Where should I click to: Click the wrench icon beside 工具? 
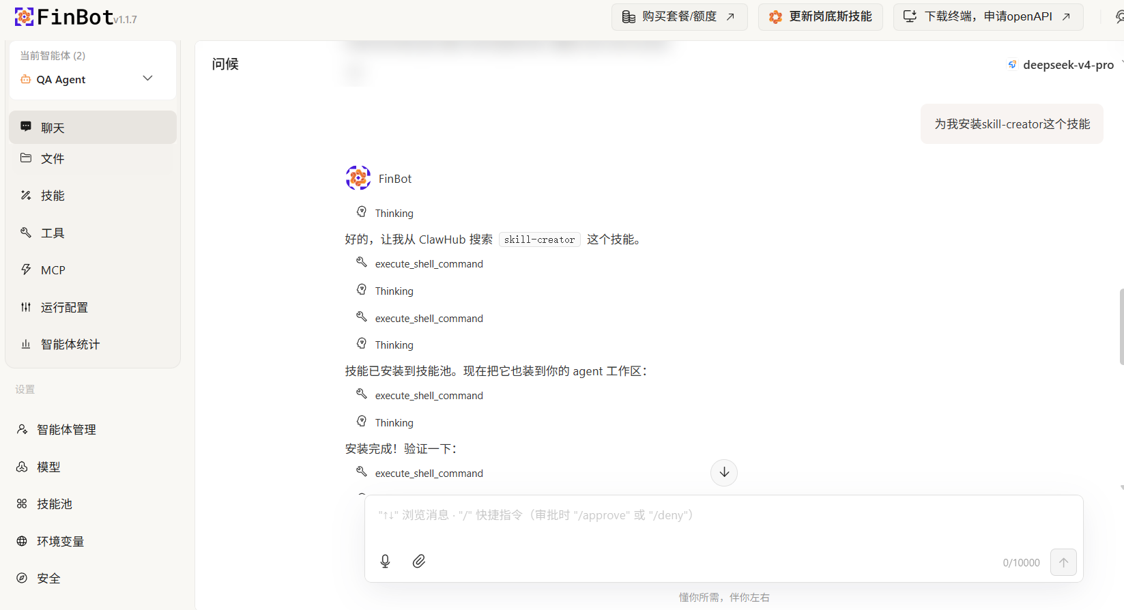point(26,232)
